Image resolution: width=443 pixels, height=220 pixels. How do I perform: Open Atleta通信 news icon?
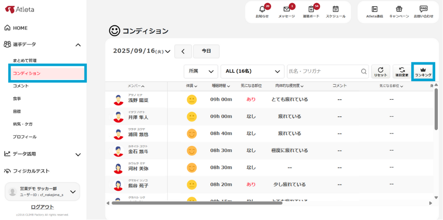click(x=375, y=12)
